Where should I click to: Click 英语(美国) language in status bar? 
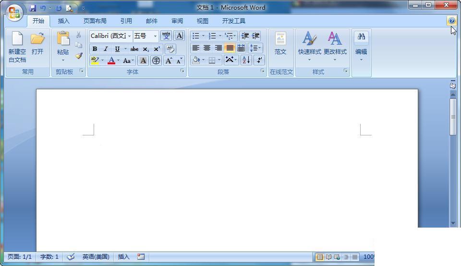click(x=96, y=257)
